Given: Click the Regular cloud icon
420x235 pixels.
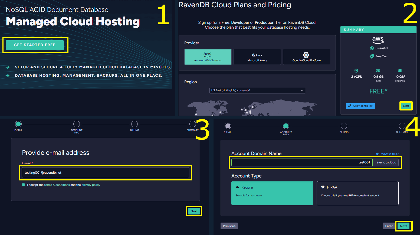Looking at the screenshot, I should (237, 187).
